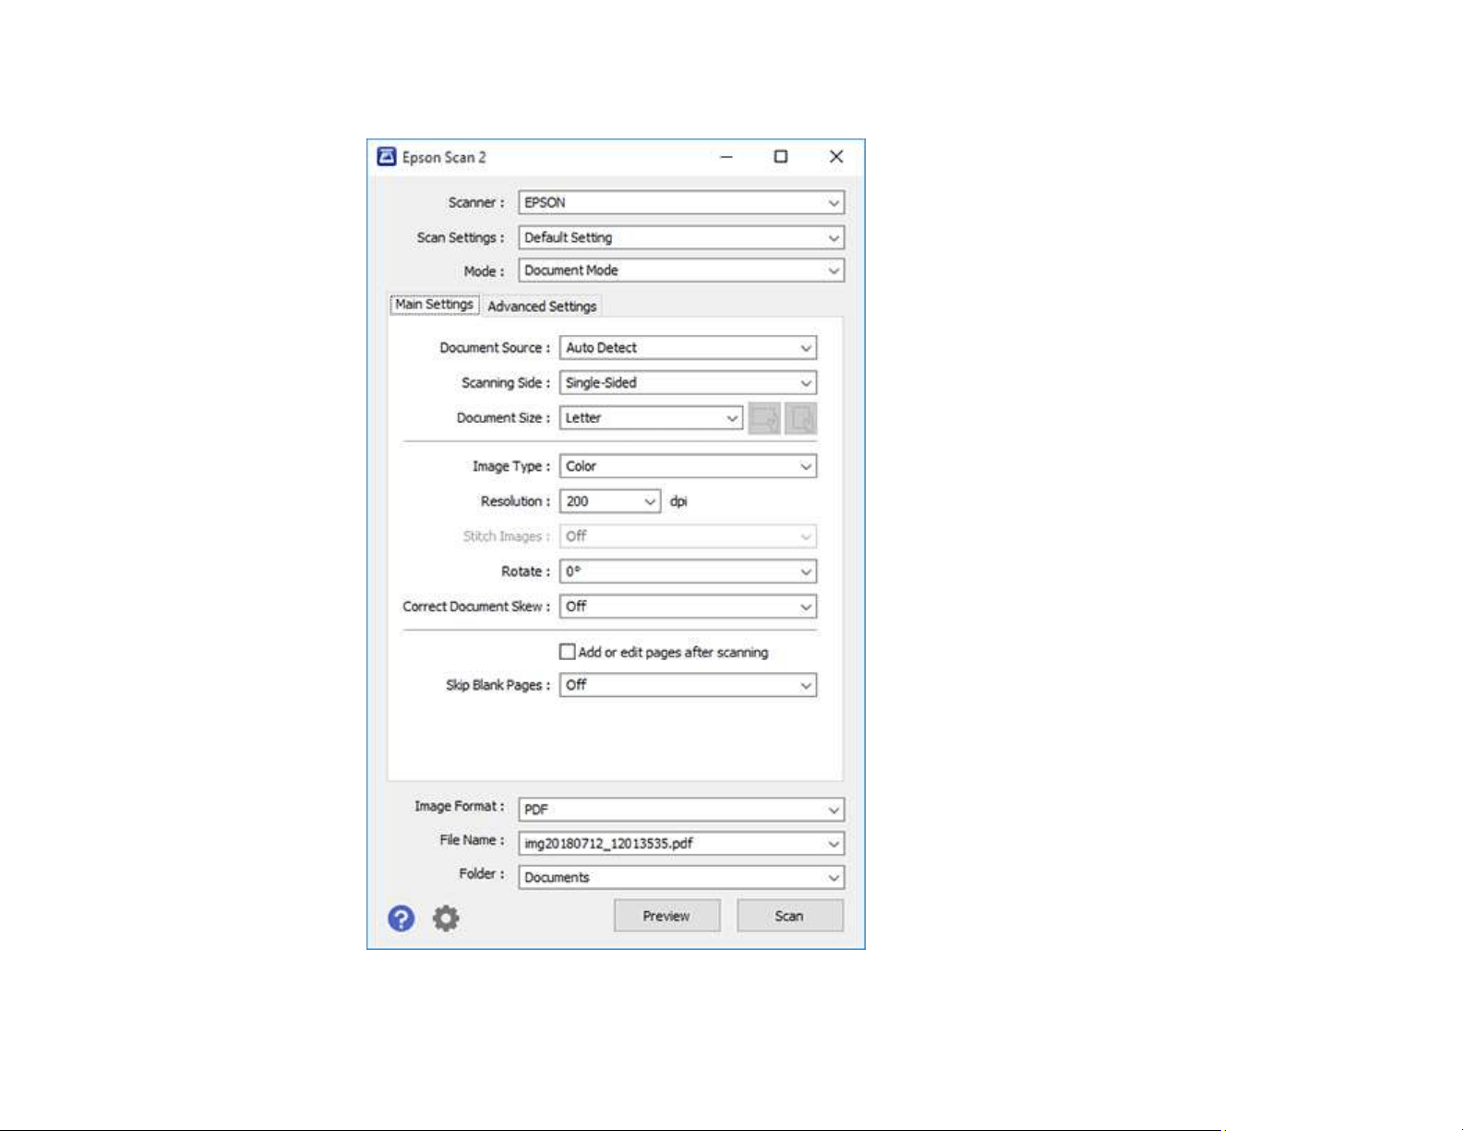Click the Mode label text
Image resolution: width=1463 pixels, height=1131 pixels.
485,271
